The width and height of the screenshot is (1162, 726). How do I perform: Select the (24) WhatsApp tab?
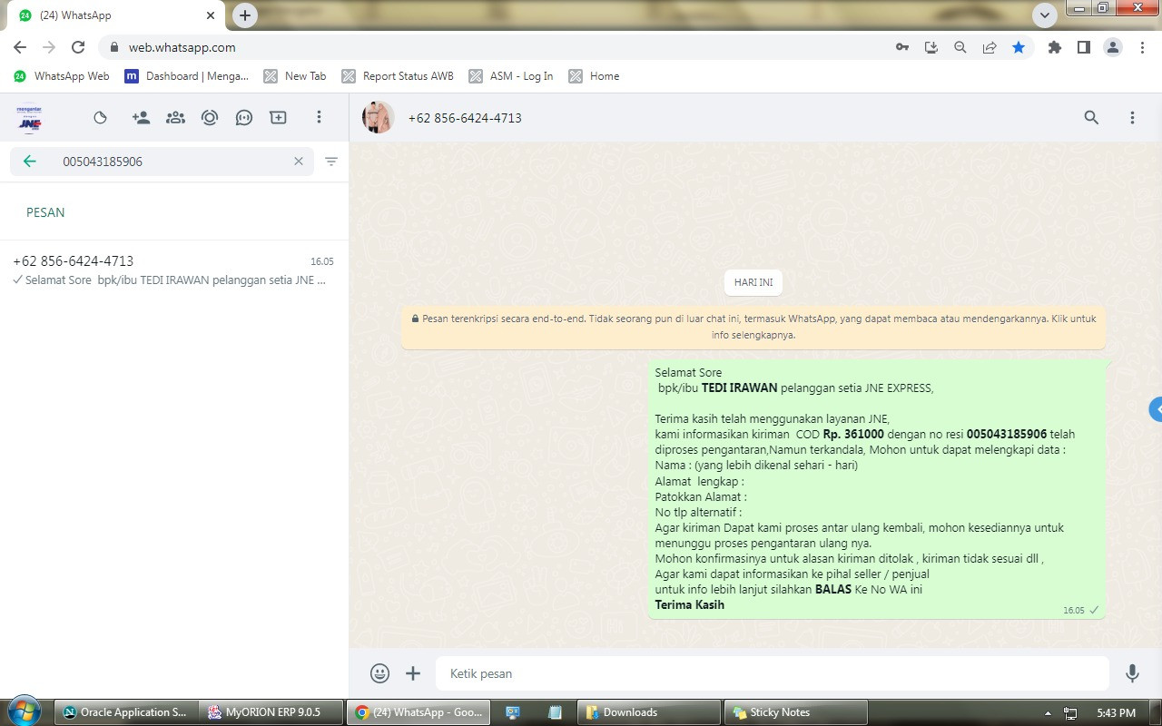[116, 15]
